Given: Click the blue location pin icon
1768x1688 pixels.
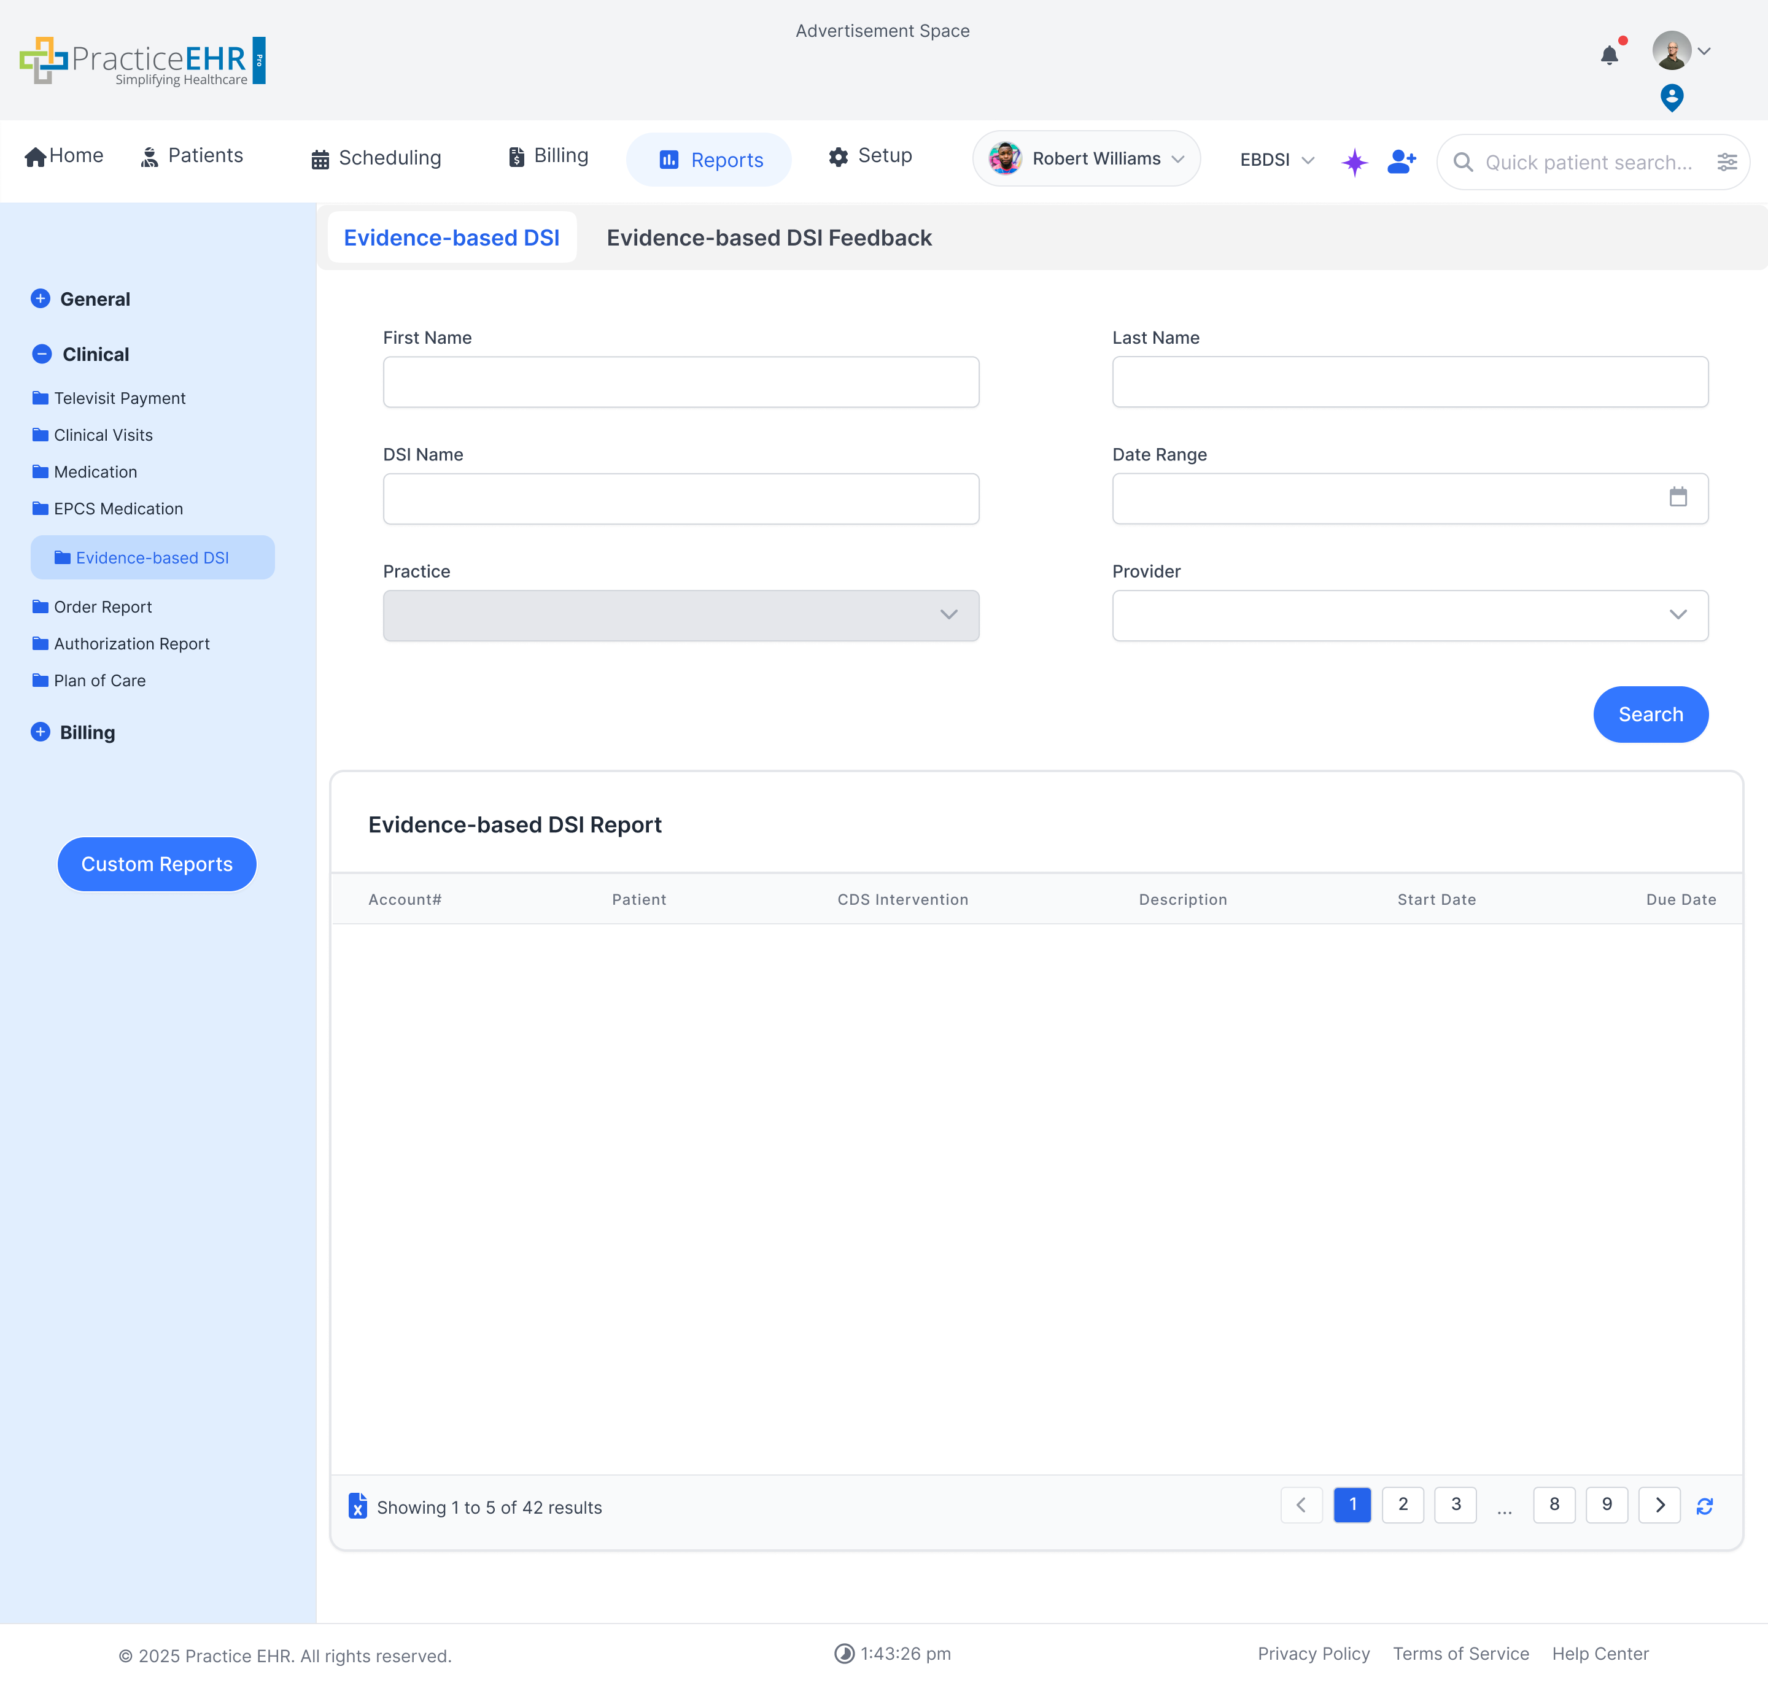Looking at the screenshot, I should [1672, 97].
